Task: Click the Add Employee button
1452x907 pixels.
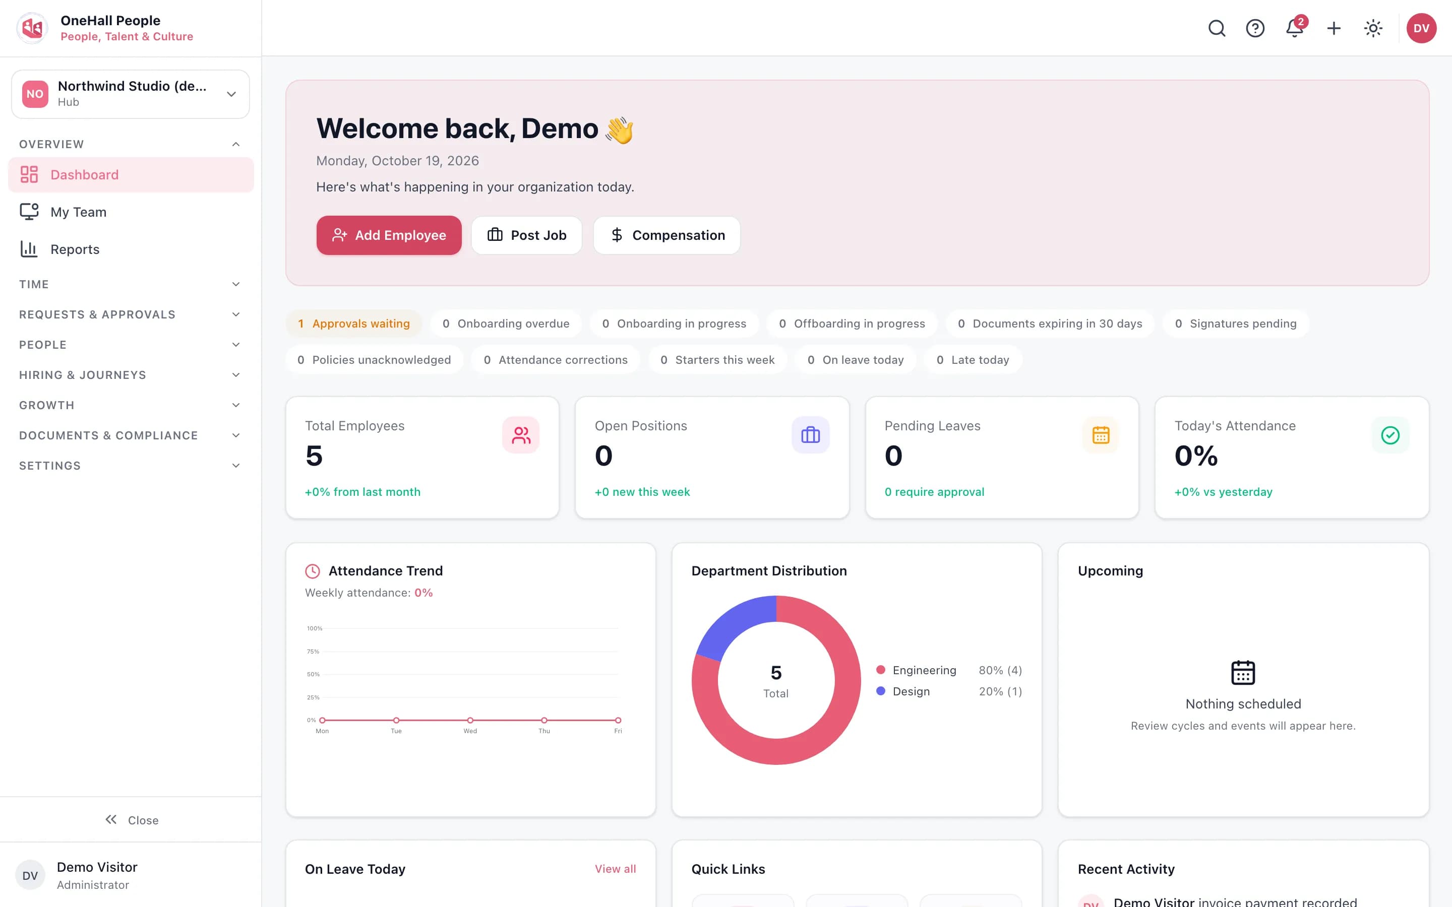Action: click(389, 235)
